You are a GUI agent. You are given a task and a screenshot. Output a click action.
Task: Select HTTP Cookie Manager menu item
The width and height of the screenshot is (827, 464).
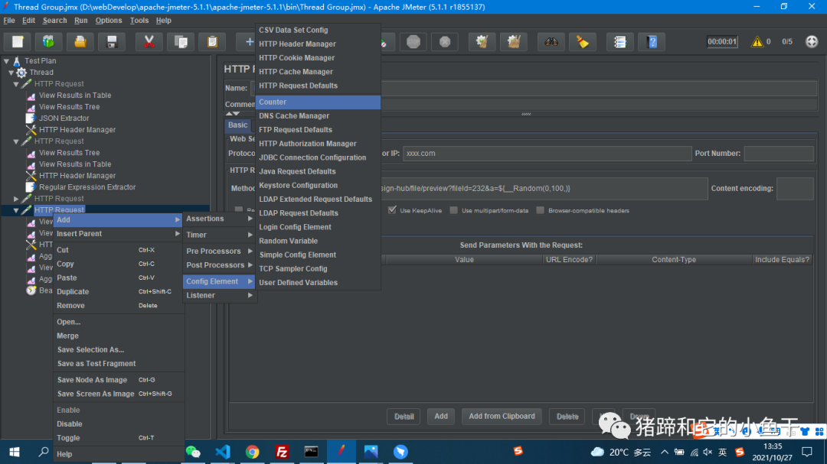click(x=318, y=58)
